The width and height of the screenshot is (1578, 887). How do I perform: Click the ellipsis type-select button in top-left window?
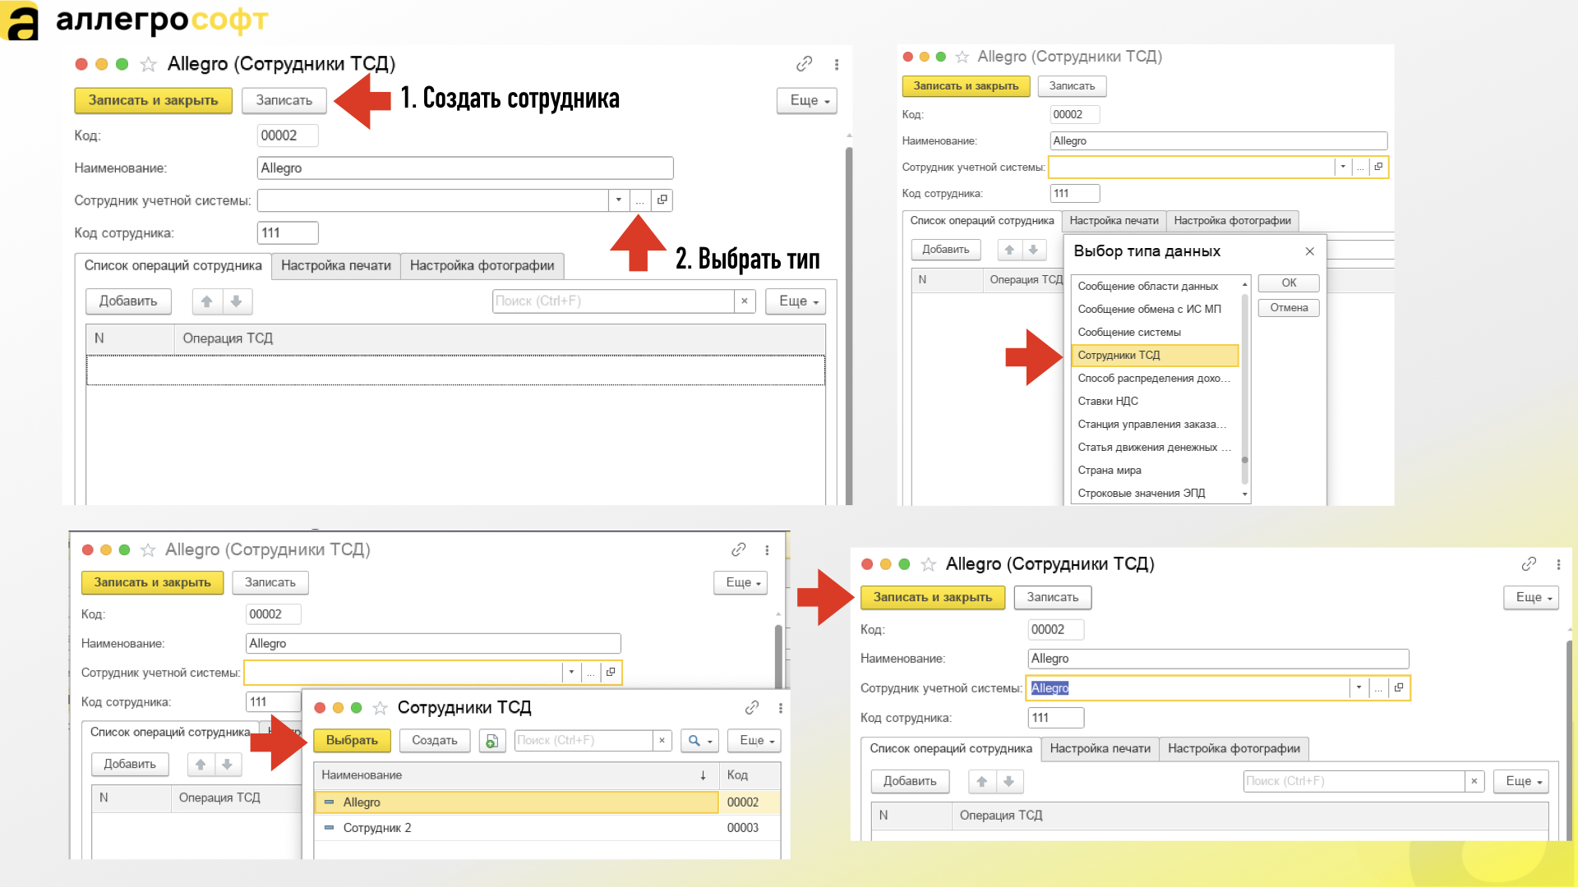(640, 200)
